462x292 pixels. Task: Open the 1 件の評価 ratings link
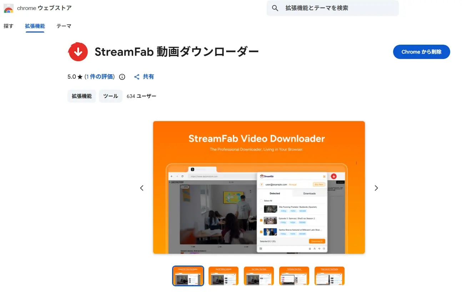tap(100, 76)
